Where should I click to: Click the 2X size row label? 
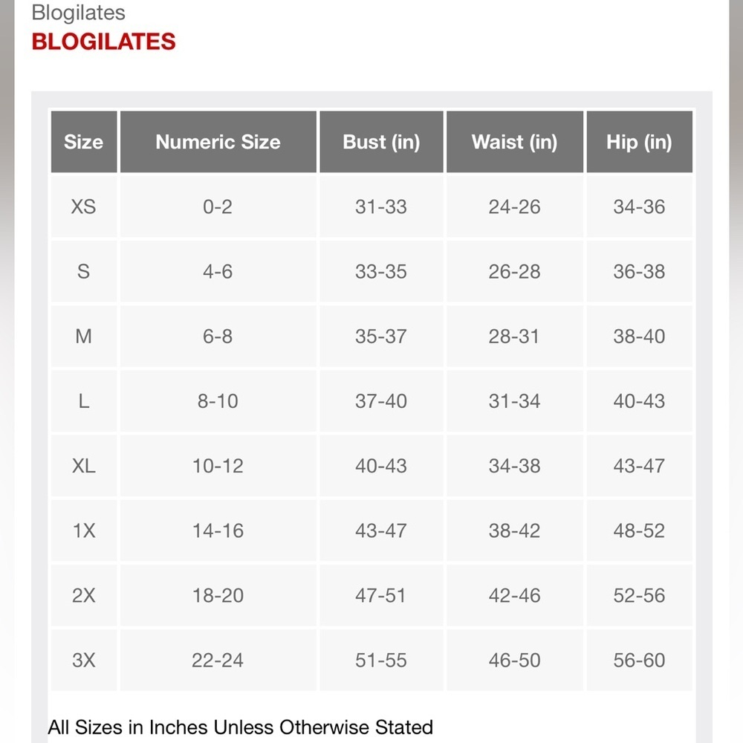point(84,596)
